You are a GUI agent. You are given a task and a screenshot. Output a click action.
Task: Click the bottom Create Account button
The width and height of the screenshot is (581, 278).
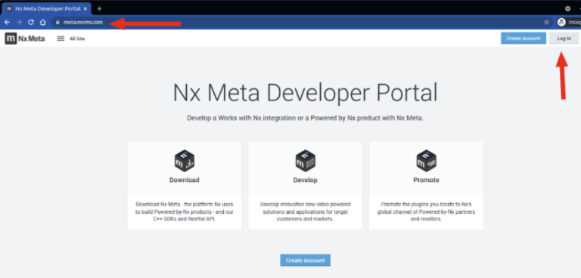click(306, 260)
